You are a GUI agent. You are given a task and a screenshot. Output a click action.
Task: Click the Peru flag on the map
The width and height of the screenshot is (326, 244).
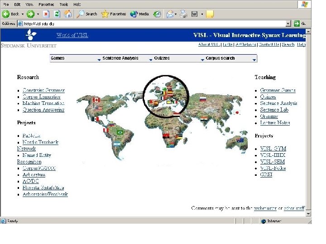pos(106,130)
